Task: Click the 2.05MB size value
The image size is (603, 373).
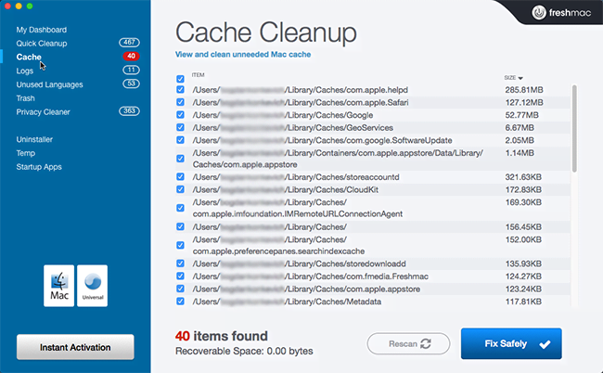Action: [x=520, y=140]
